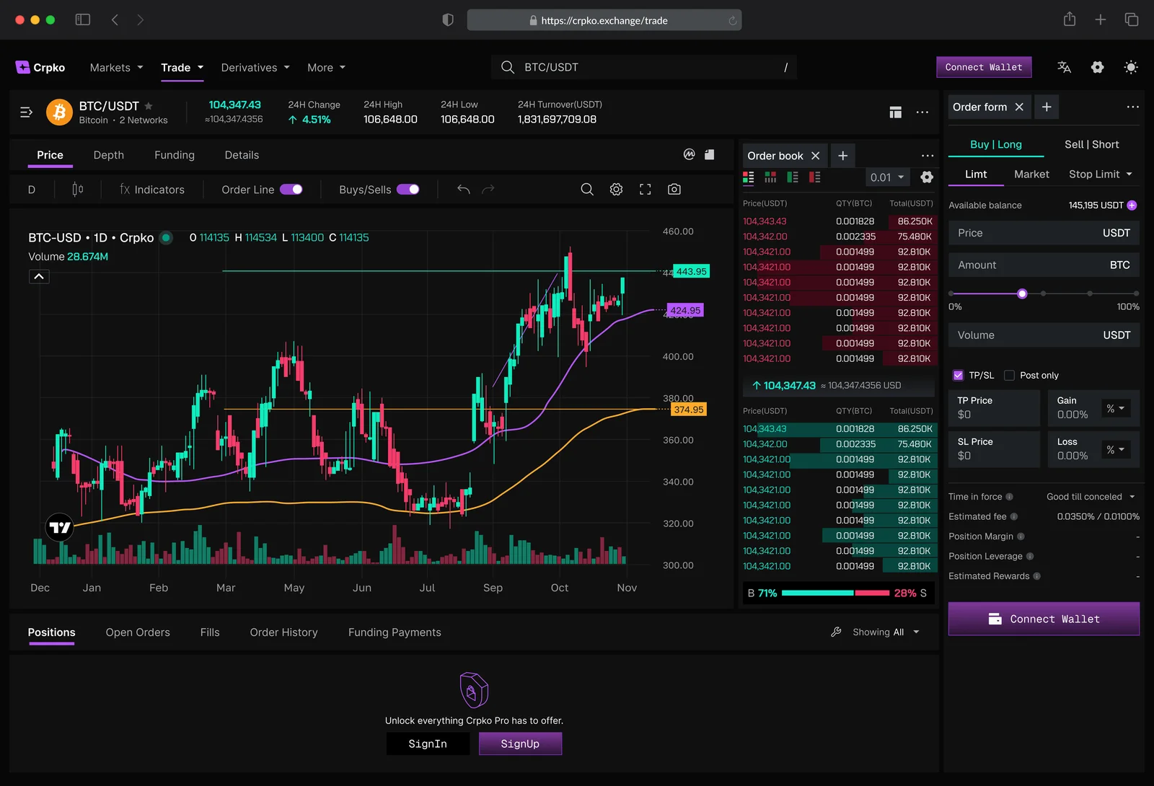Click the Price USDT input field
1154x786 pixels.
pyautogui.click(x=1044, y=233)
